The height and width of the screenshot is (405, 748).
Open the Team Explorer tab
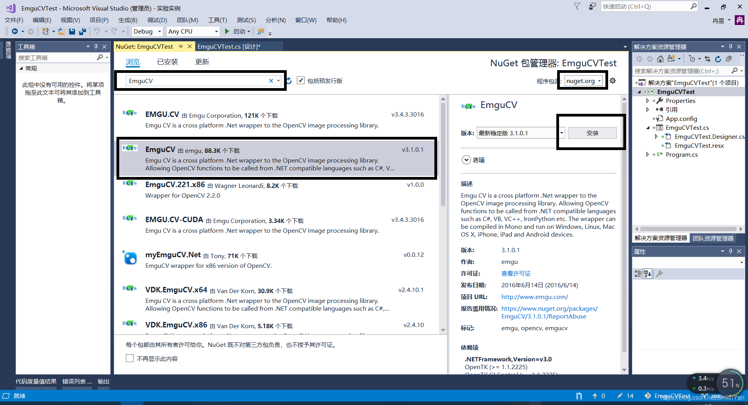click(713, 238)
